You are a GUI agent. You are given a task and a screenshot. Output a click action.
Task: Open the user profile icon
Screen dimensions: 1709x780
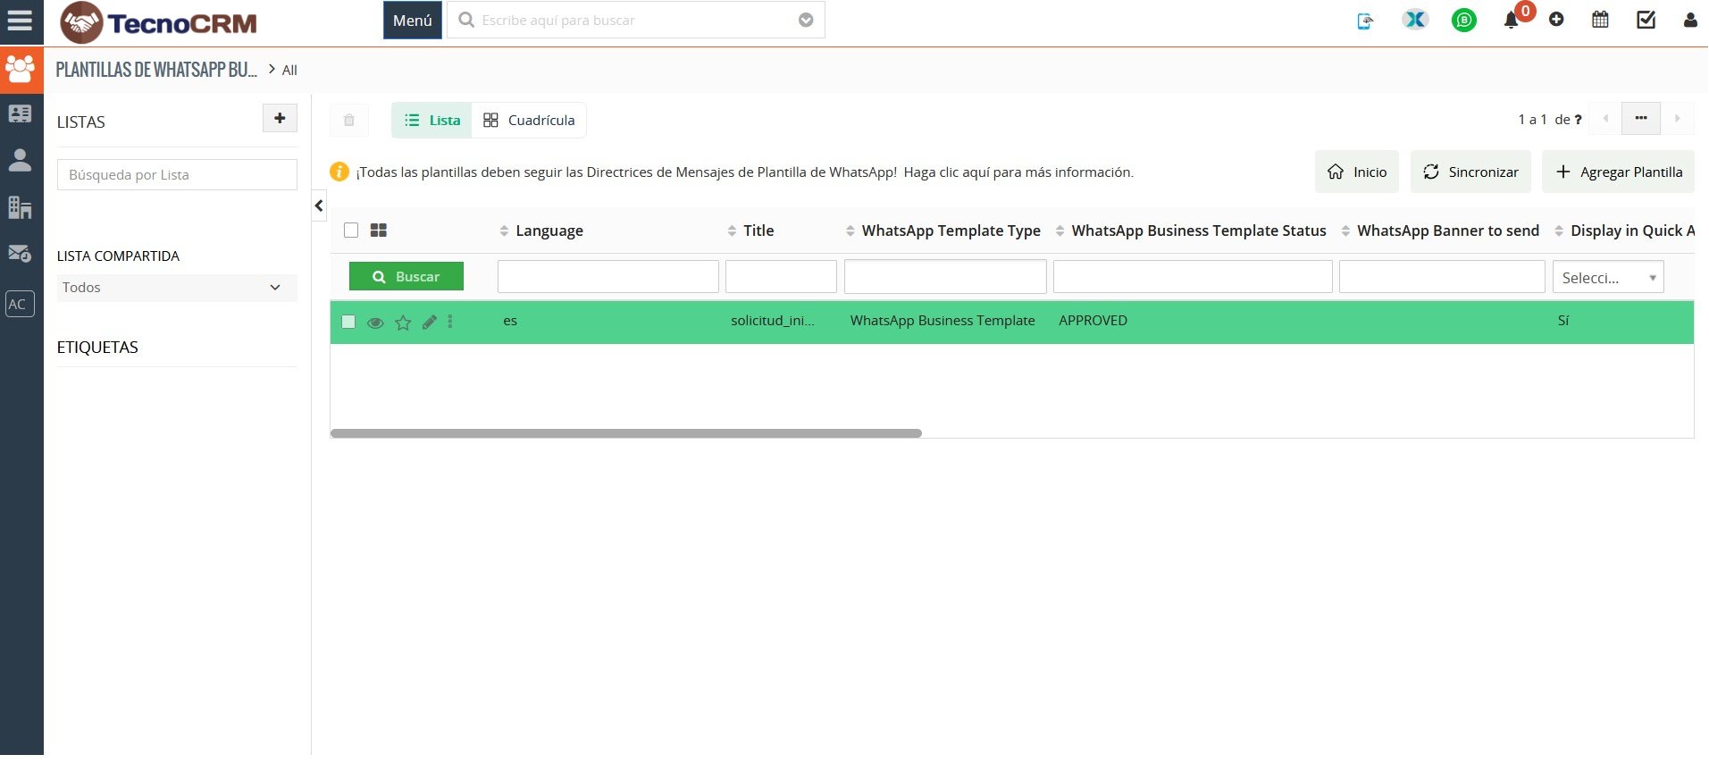pos(1689,20)
